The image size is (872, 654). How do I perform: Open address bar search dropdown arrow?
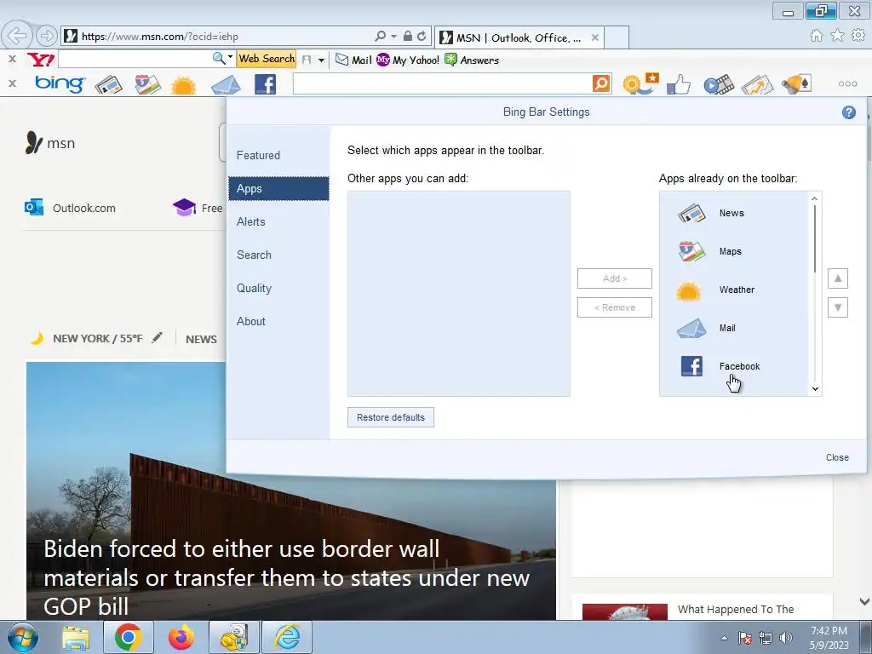pyautogui.click(x=394, y=36)
